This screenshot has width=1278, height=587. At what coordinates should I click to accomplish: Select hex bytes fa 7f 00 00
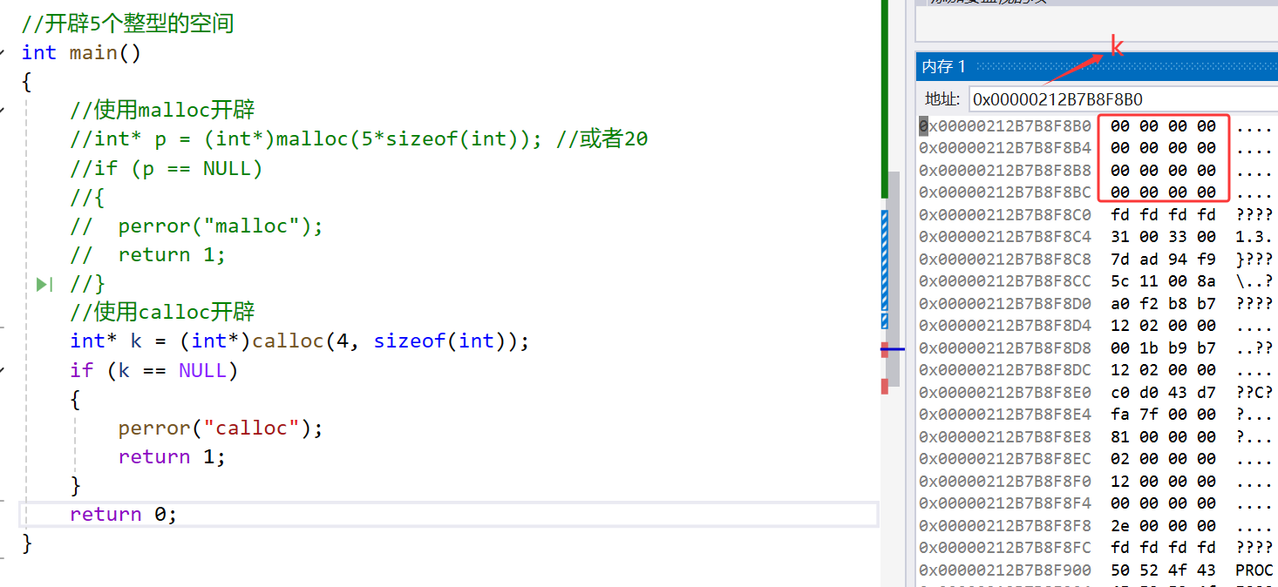point(1163,415)
